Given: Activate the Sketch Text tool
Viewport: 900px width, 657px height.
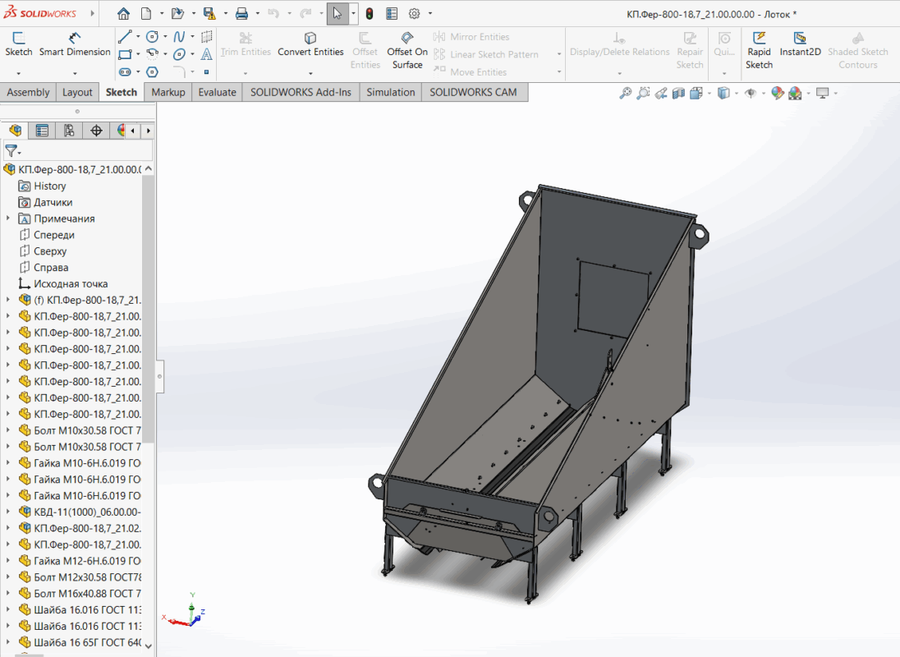Looking at the screenshot, I should 206,54.
